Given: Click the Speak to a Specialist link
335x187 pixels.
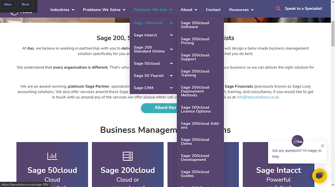Looking at the screenshot, I should pyautogui.click(x=303, y=9).
